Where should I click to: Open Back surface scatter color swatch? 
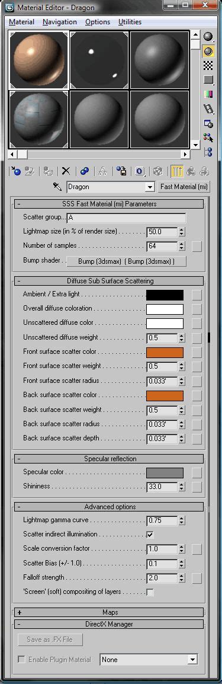(165, 396)
